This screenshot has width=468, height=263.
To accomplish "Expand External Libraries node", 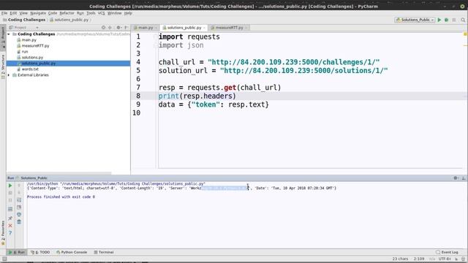I will coord(9,75).
